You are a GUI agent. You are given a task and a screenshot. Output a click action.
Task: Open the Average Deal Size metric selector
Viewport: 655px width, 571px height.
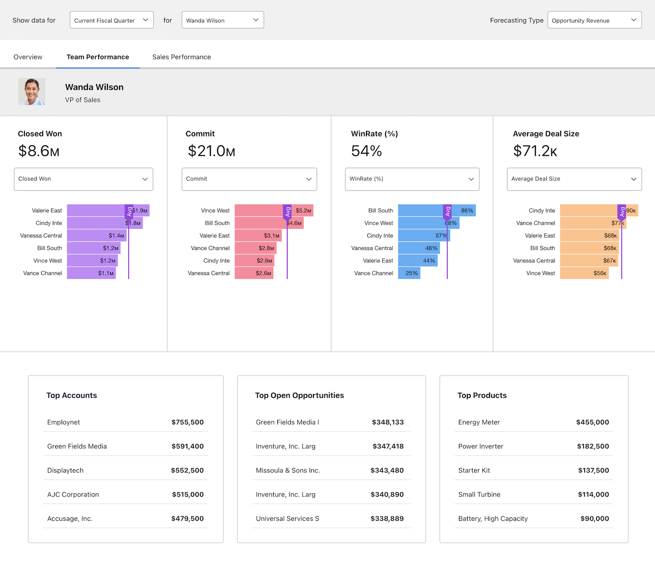point(574,179)
